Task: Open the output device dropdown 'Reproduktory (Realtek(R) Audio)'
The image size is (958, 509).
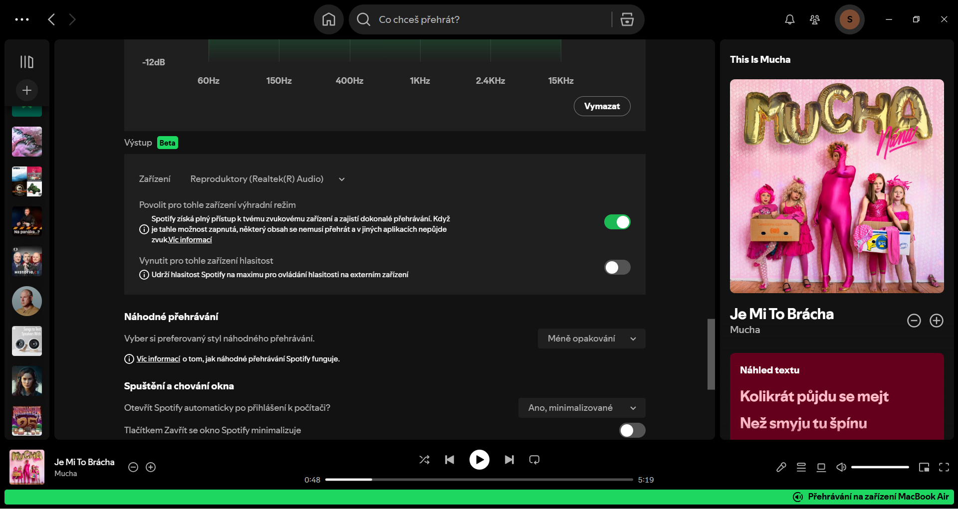Action: tap(265, 179)
